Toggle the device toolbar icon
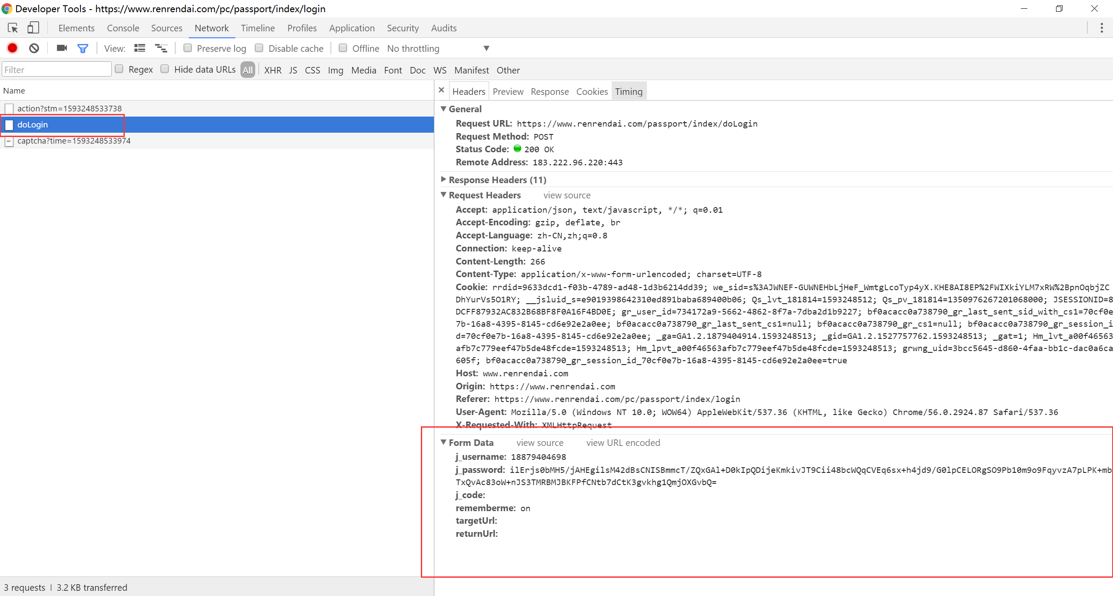 coord(33,28)
